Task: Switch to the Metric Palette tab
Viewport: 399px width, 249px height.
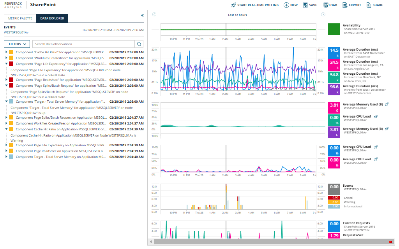Action: 21,18
